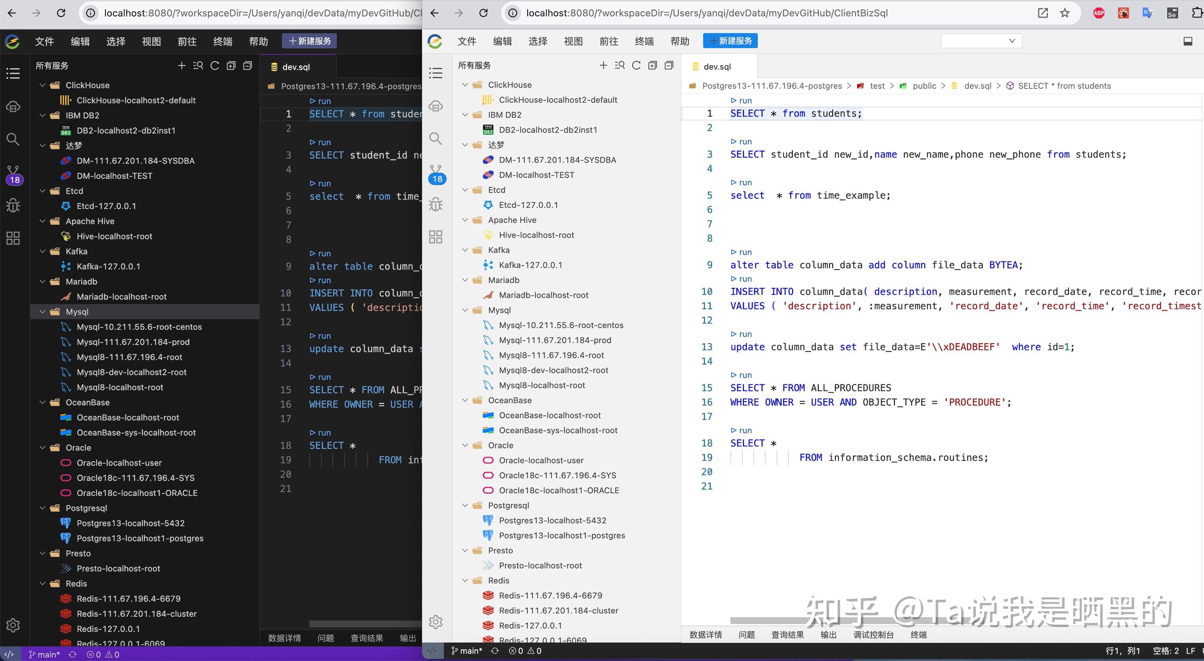Viewport: 1204px width, 661px height.
Task: Switch to 查询结果 tab in light bottom panel
Action: click(787, 635)
